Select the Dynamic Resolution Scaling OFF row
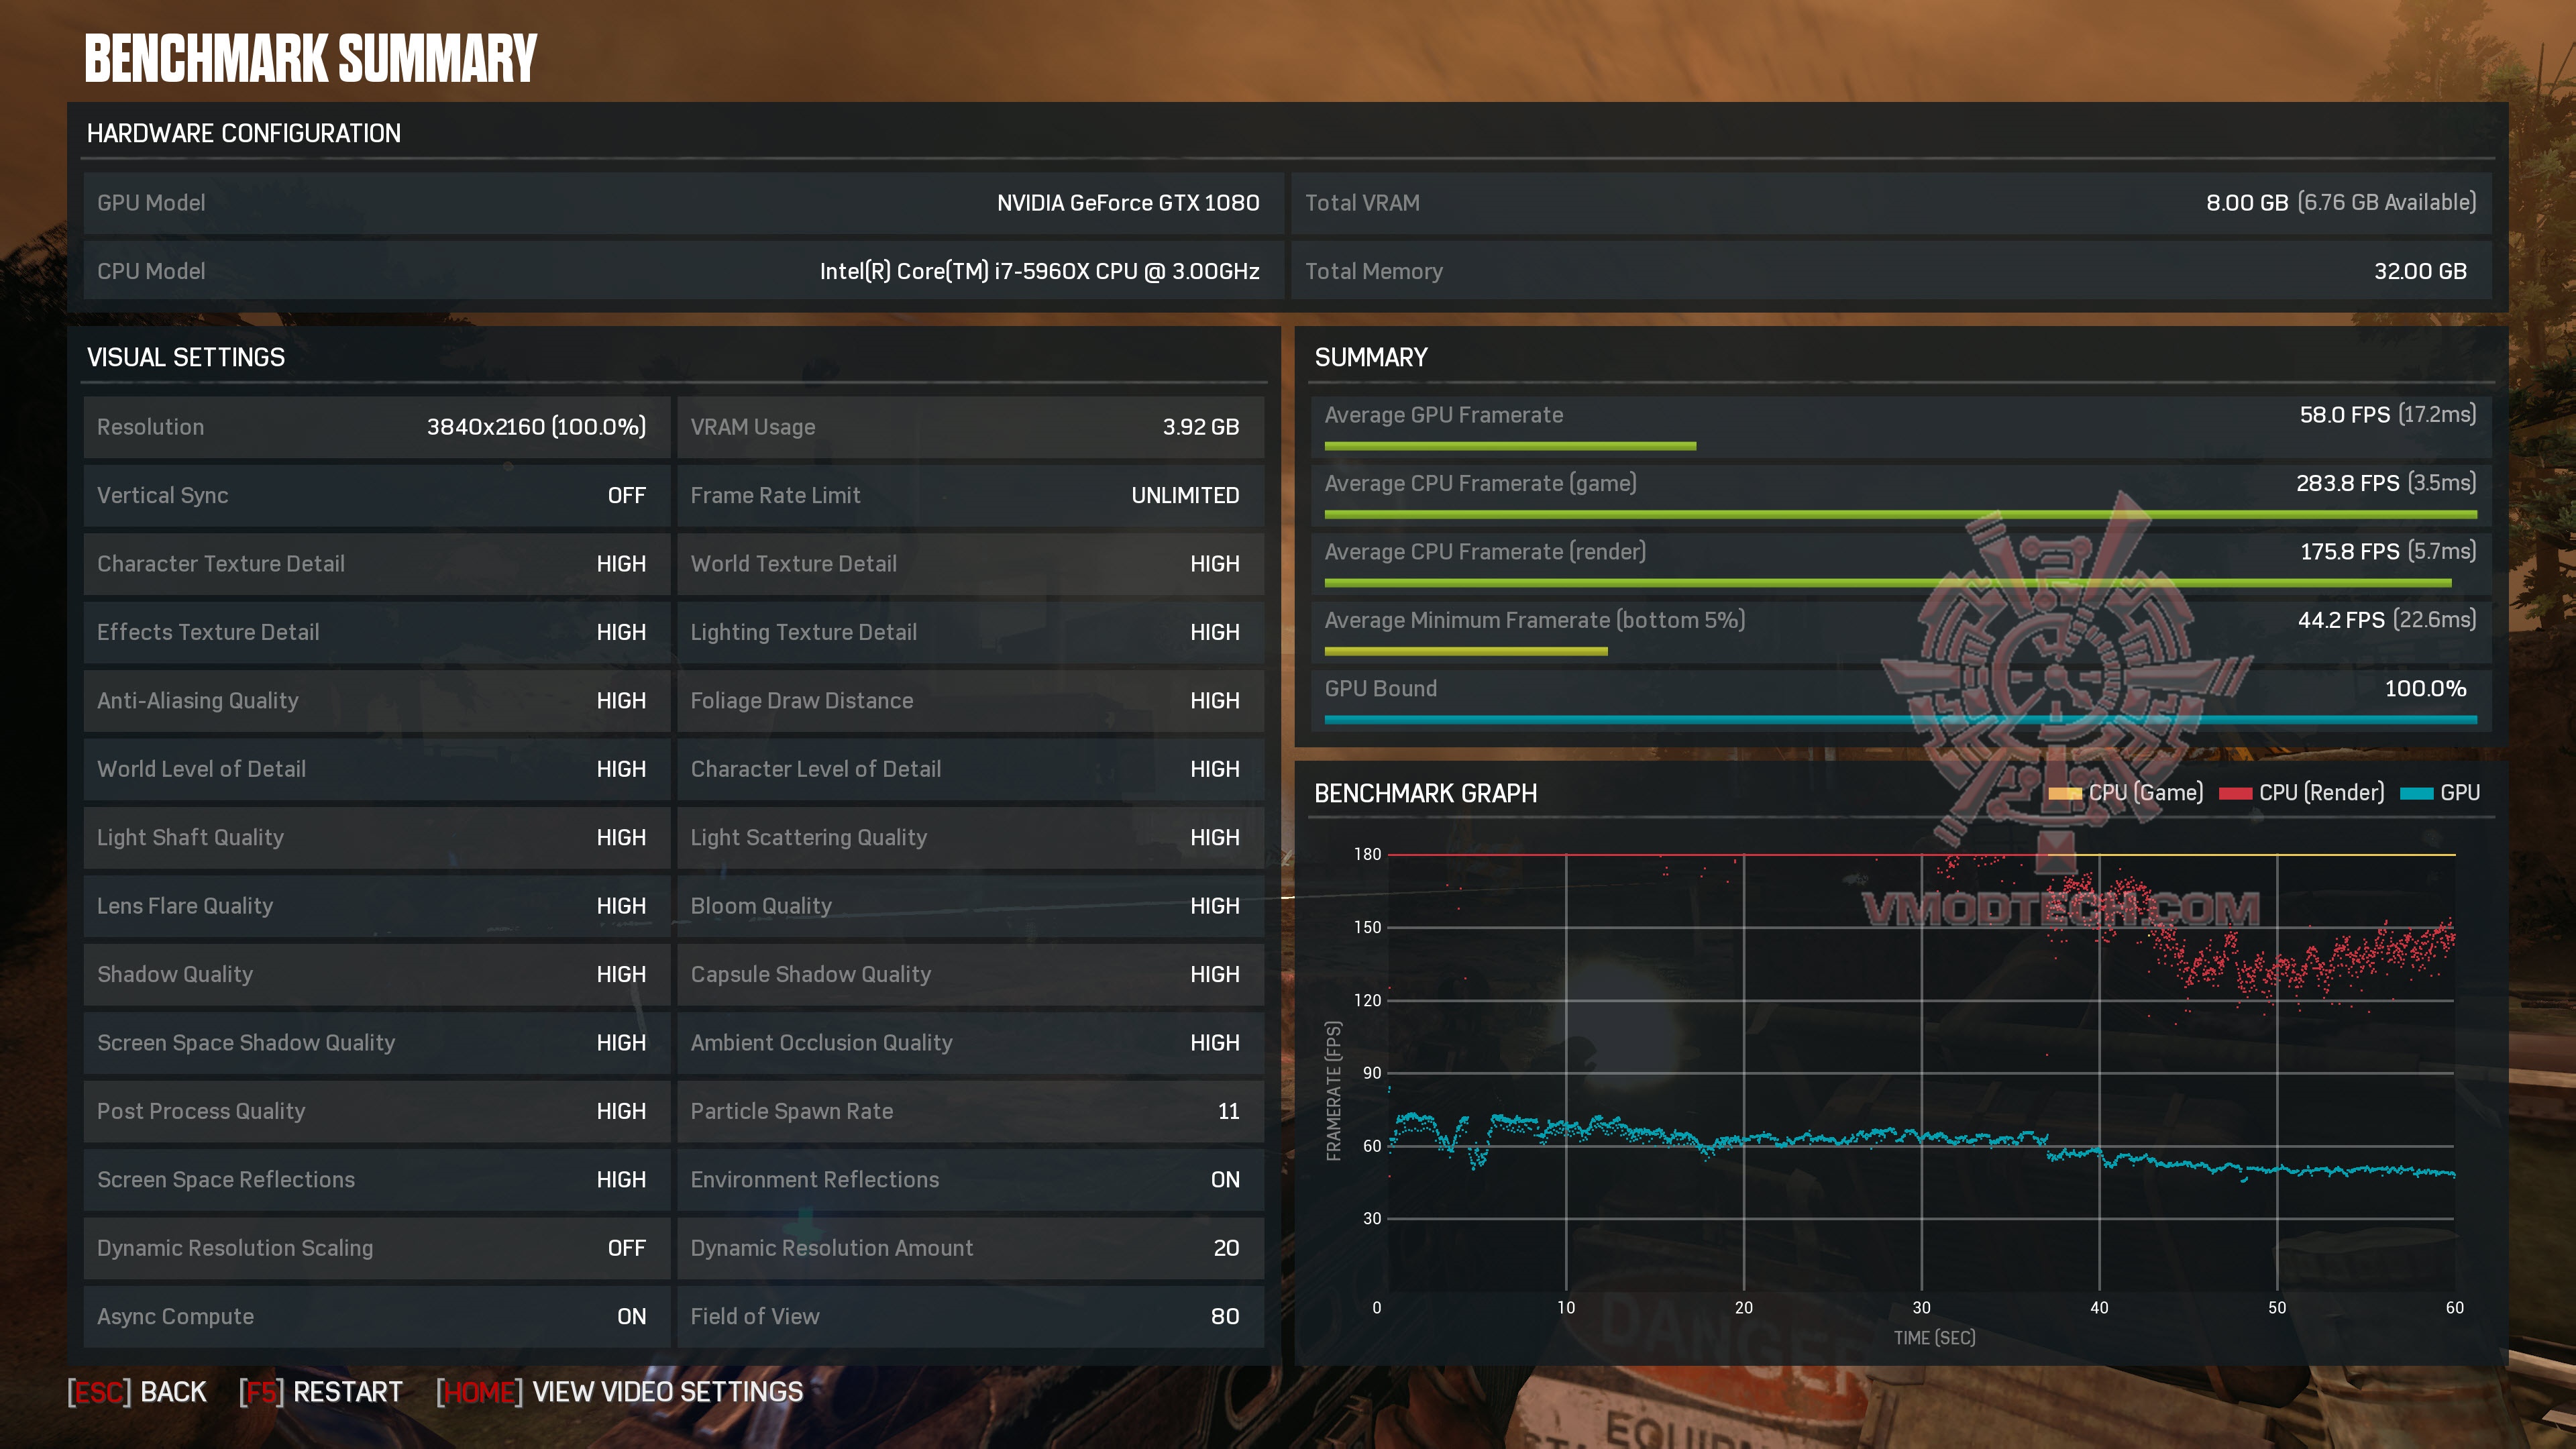This screenshot has height=1449, width=2576. point(375,1248)
